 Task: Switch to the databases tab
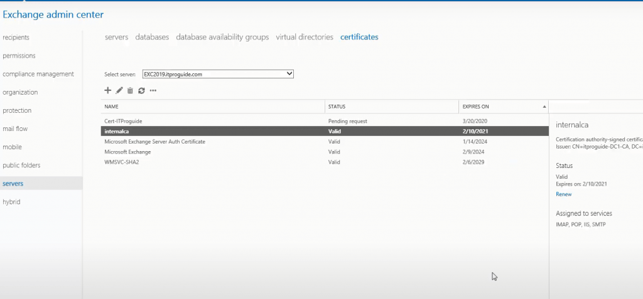pos(152,37)
